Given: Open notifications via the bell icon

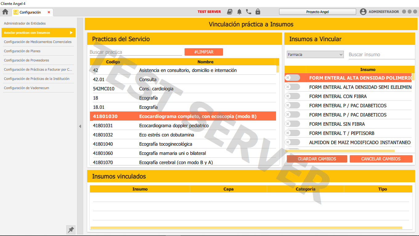Looking at the screenshot, I should 239,11.
